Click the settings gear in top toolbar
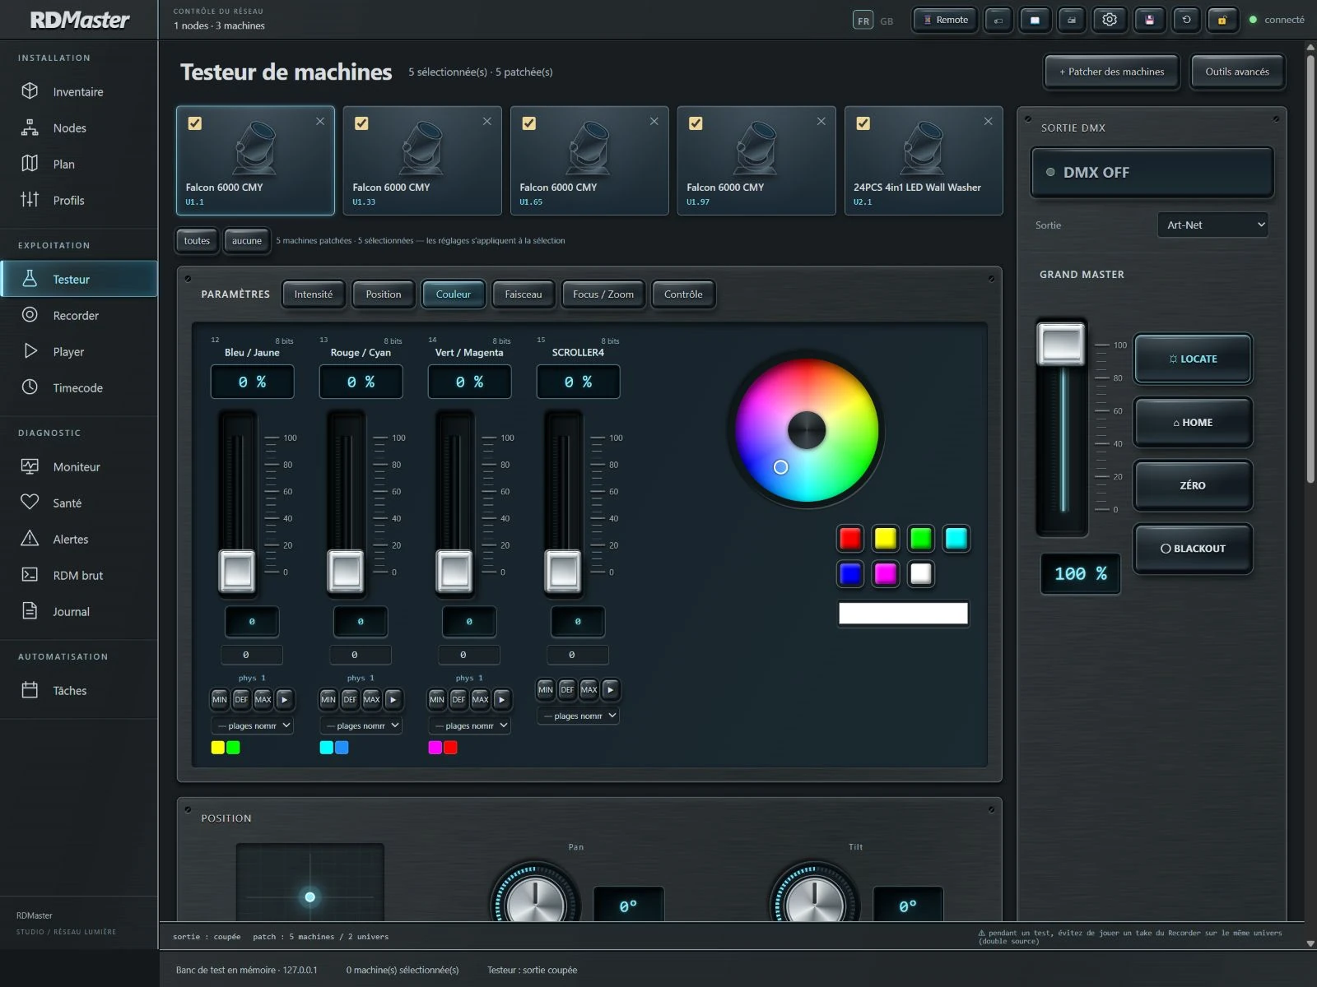Screen dimensions: 1317x987 point(1110,20)
